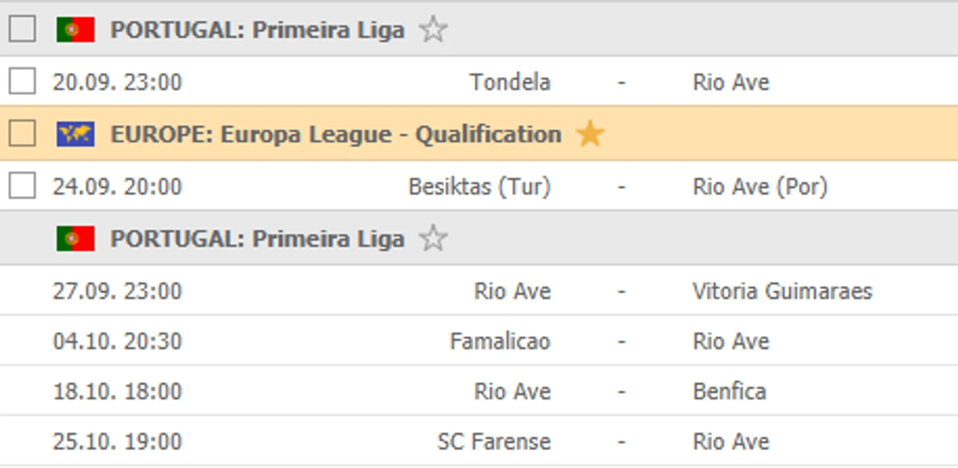Click the Portugal flag above the Tondela match
This screenshot has height=468, width=958.
pos(75,30)
